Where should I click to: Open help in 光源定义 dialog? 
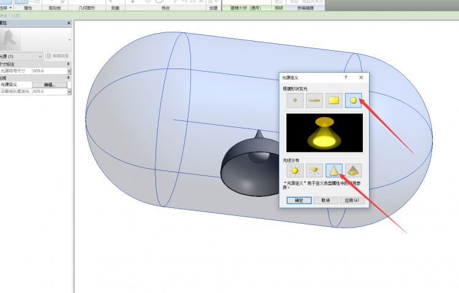click(346, 78)
